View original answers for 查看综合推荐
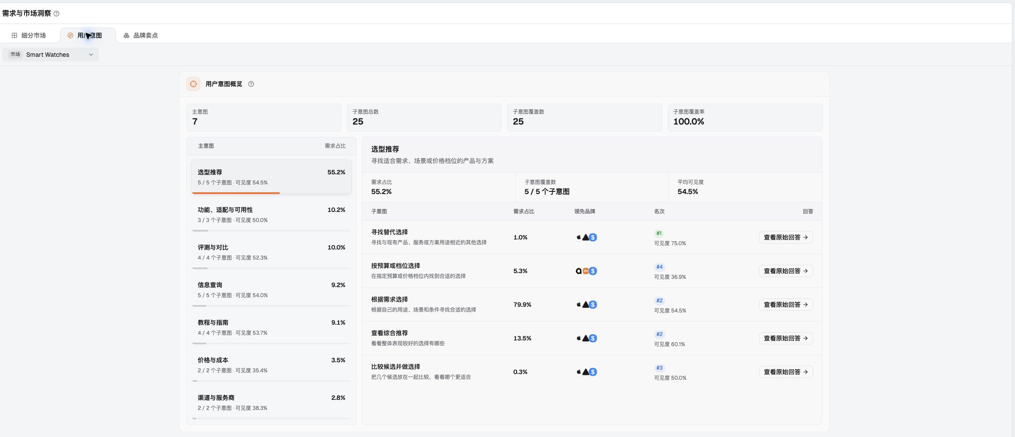This screenshot has height=437, width=1015. [x=786, y=338]
